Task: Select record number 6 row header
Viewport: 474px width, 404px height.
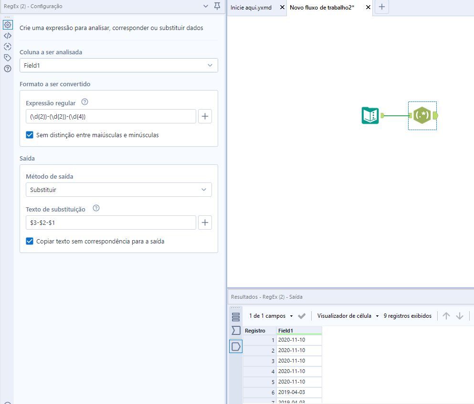Action: click(260, 392)
